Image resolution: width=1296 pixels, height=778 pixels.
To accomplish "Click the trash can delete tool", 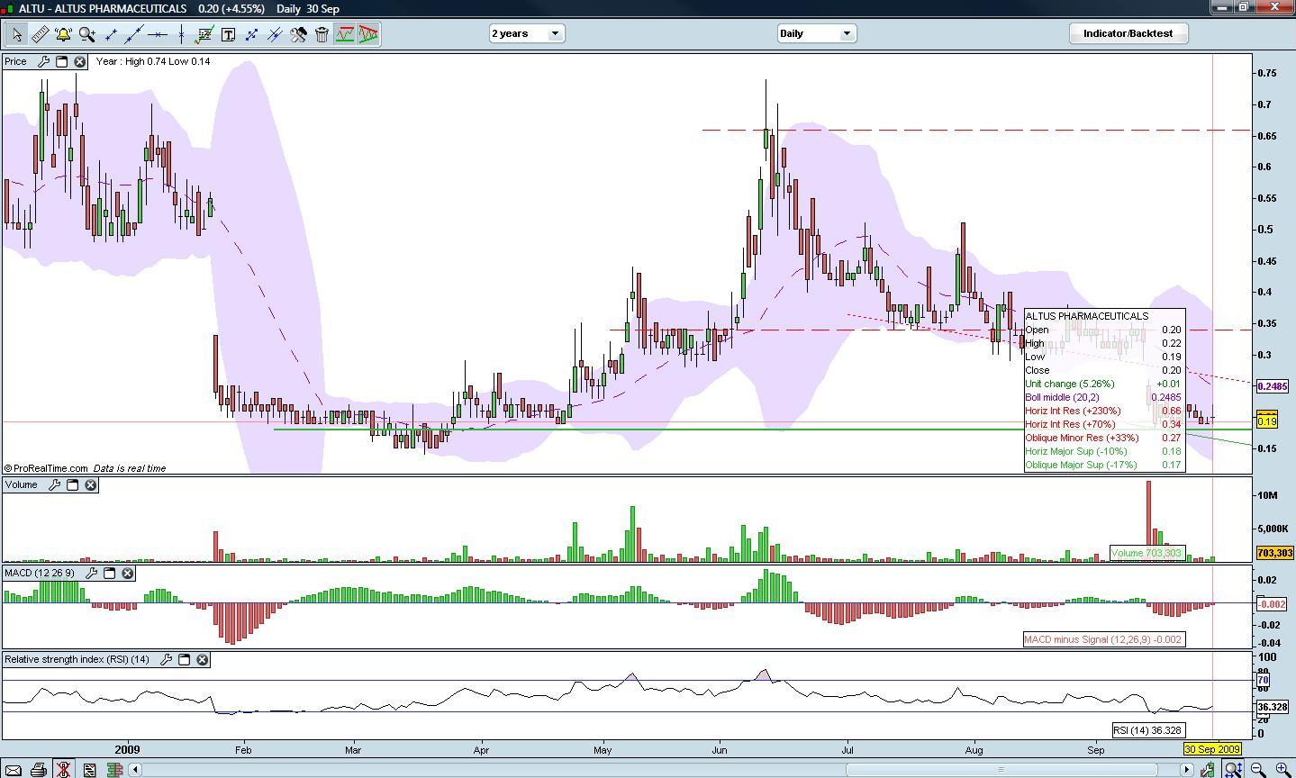I will pyautogui.click(x=322, y=34).
